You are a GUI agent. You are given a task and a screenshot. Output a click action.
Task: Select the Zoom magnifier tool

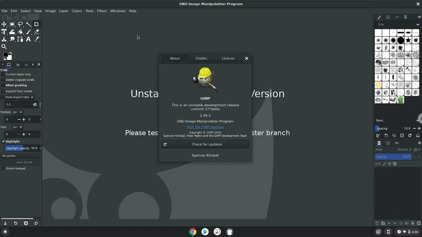pyautogui.click(x=4, y=47)
